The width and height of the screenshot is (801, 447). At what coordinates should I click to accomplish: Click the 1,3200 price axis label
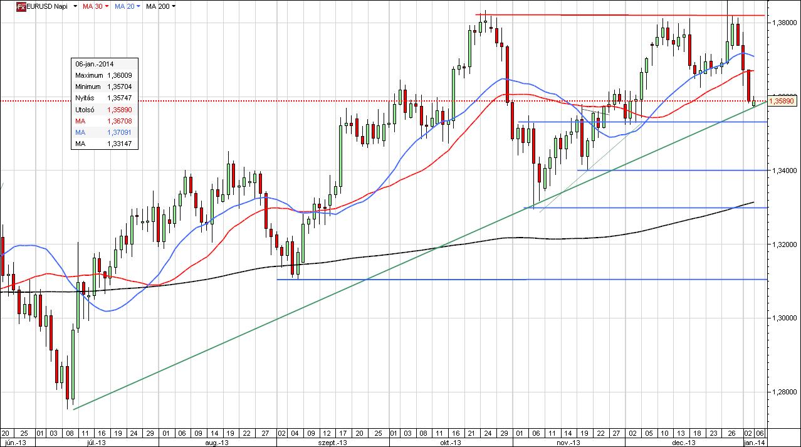(784, 245)
